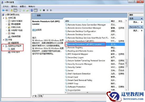Toggle the action pane toolbar icon
Screen dimensions: 145x102
click(x=36, y=10)
